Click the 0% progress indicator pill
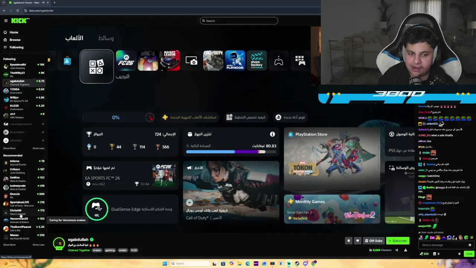 [x=119, y=117]
